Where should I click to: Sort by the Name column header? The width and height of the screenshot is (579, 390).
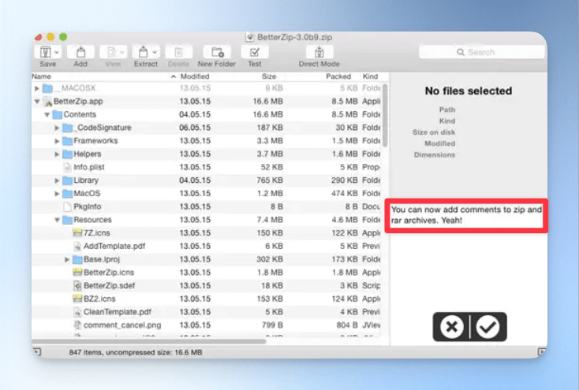pos(41,76)
